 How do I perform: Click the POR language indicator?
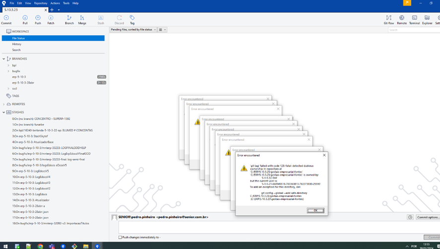414,246
